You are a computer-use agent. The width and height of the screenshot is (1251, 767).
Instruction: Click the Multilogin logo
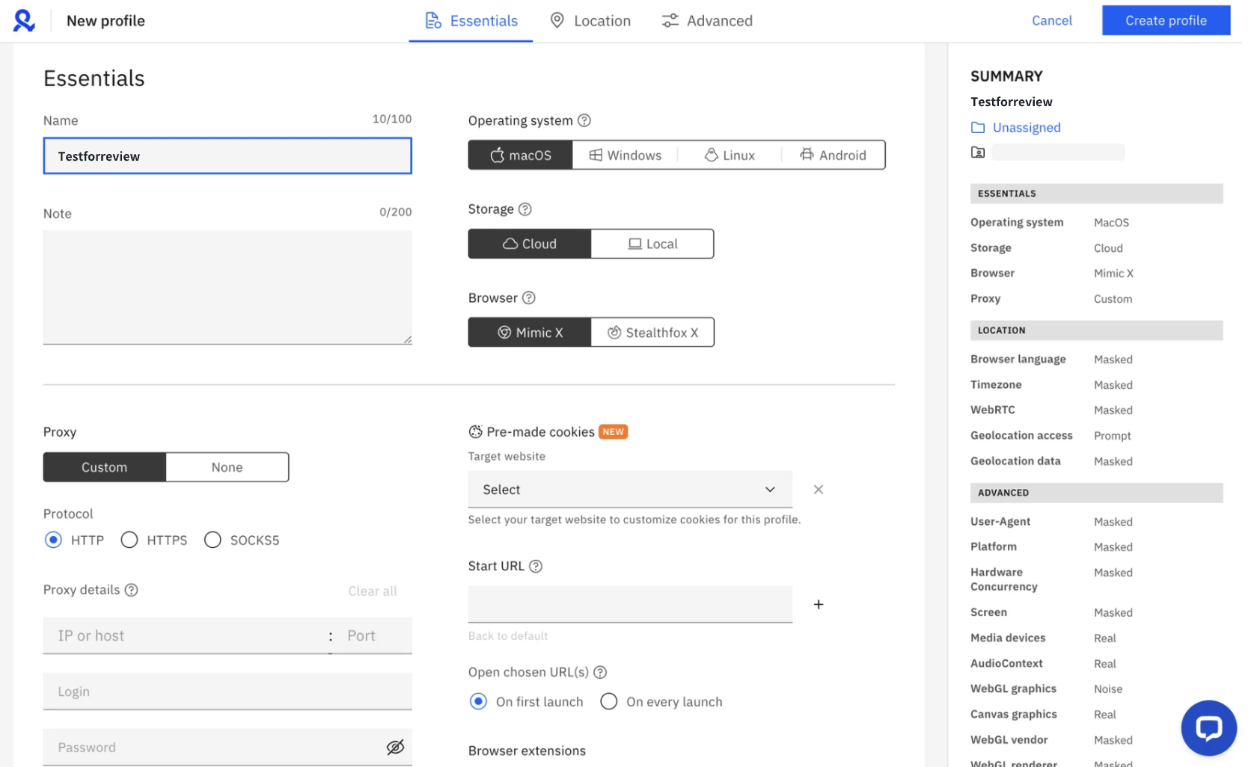23,20
